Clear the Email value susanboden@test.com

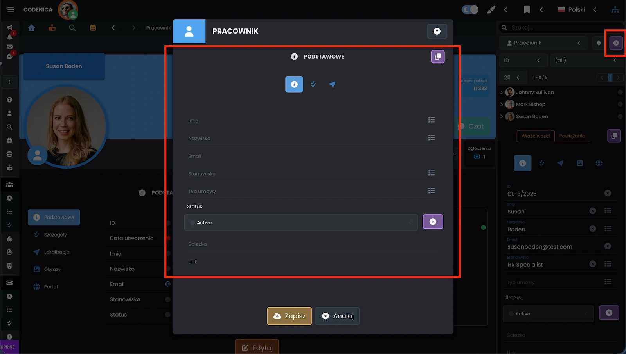(608, 246)
